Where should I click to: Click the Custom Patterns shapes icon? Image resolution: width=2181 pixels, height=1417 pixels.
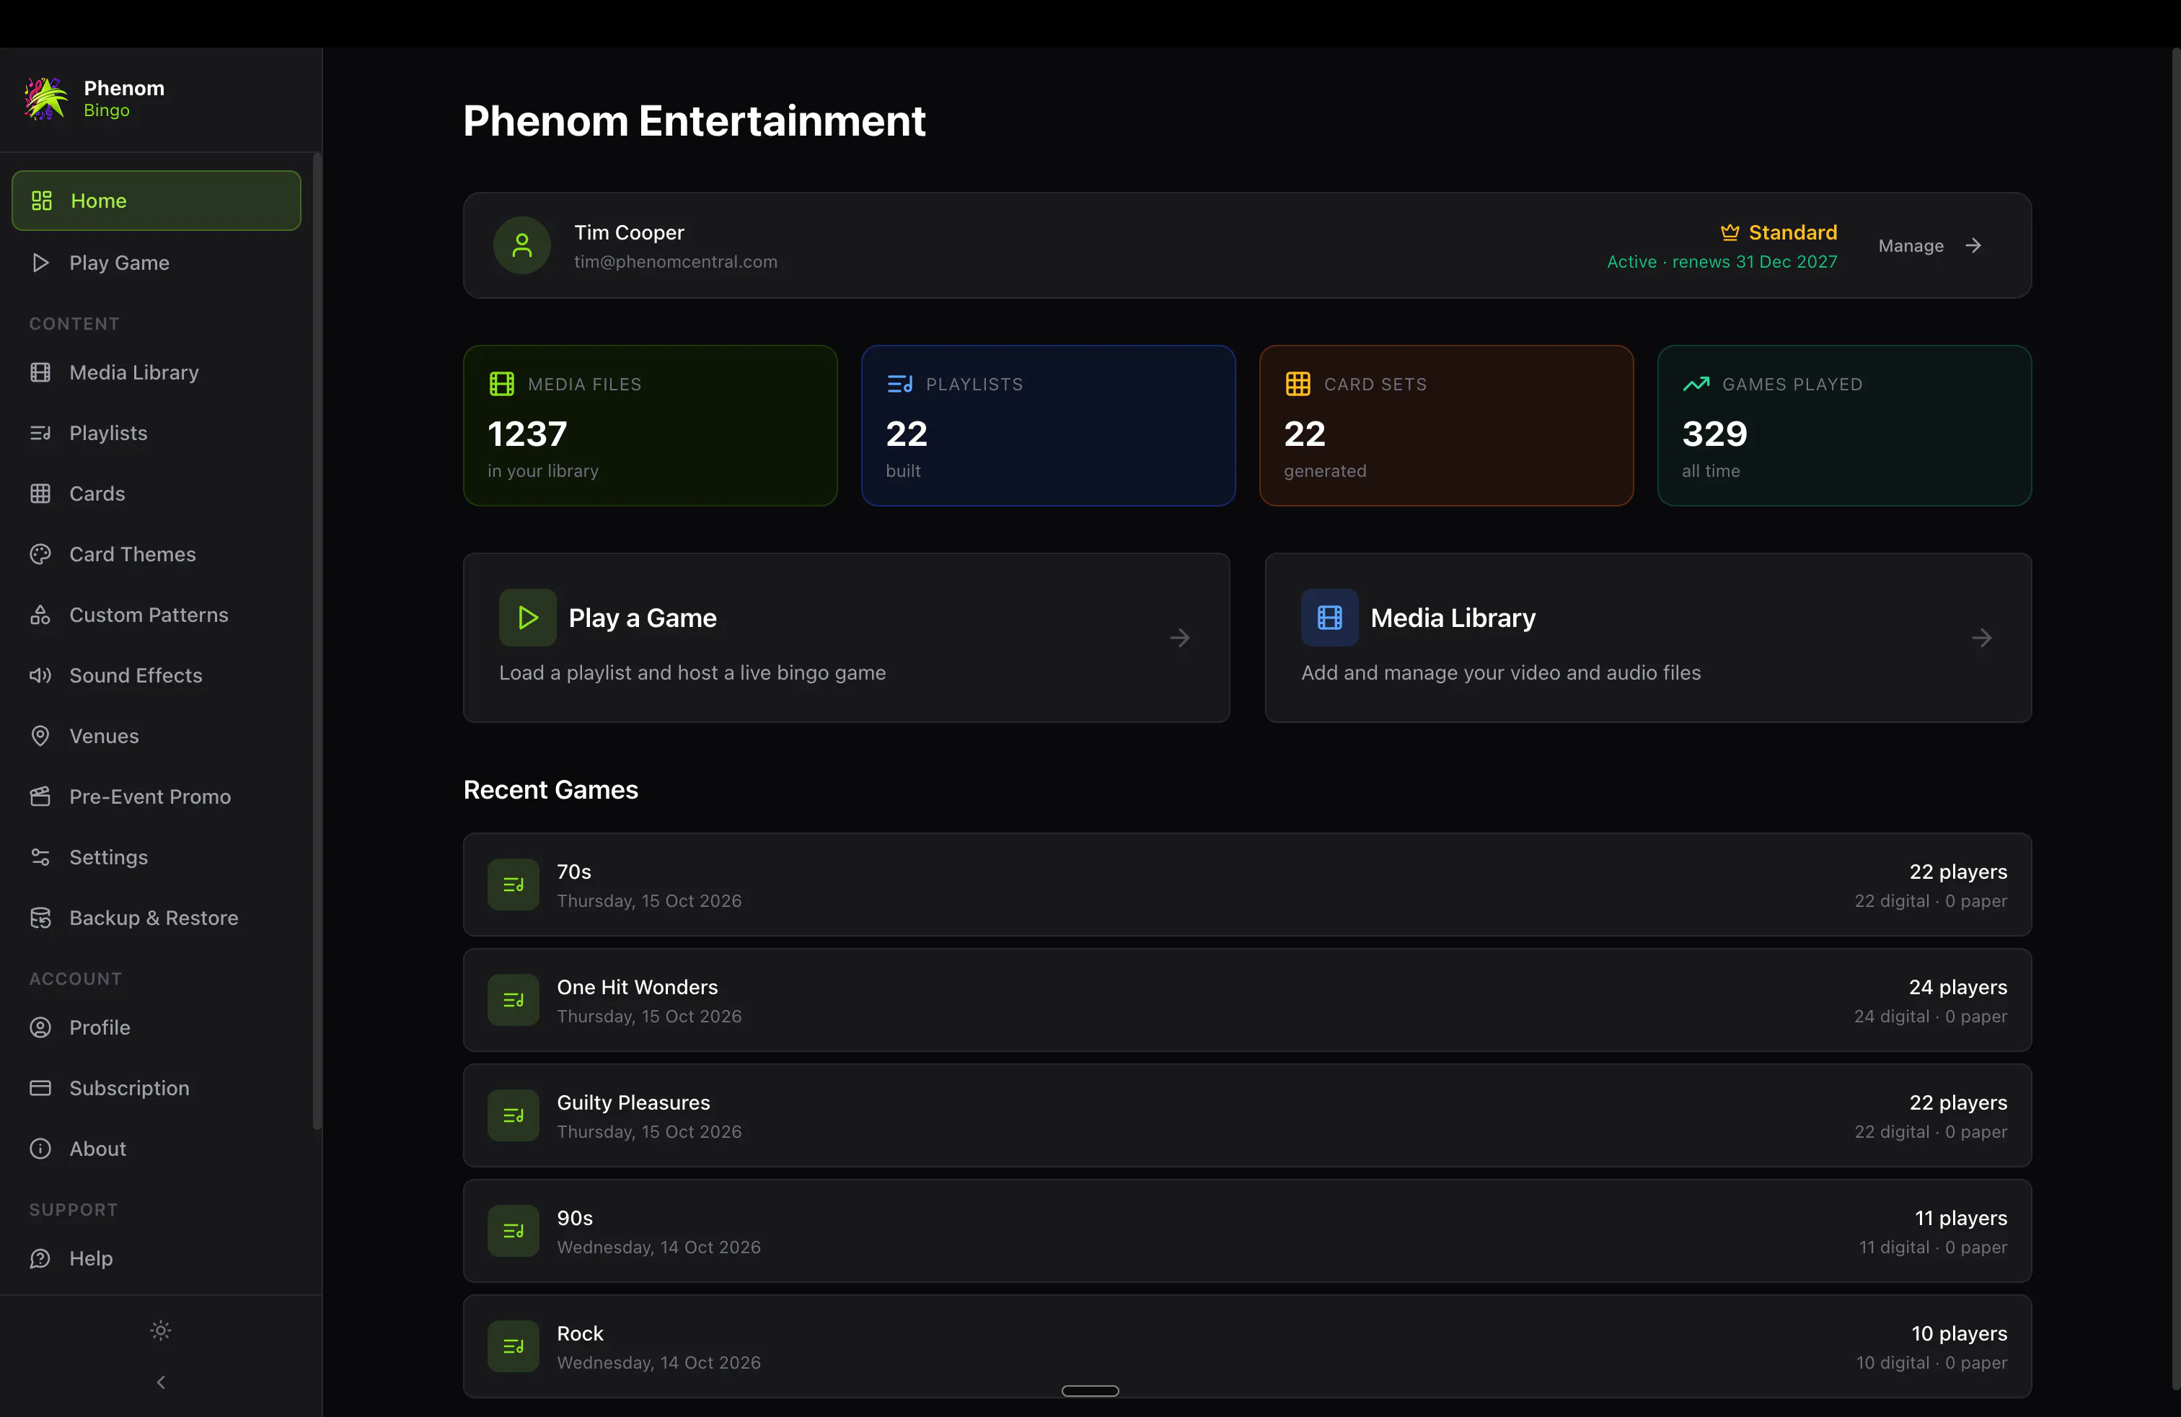pyautogui.click(x=40, y=614)
